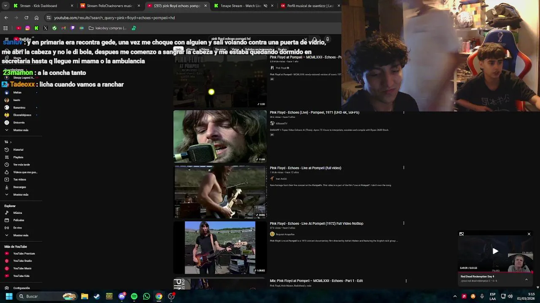Open options menu for full video result
This screenshot has height=303, width=540.
click(404, 168)
